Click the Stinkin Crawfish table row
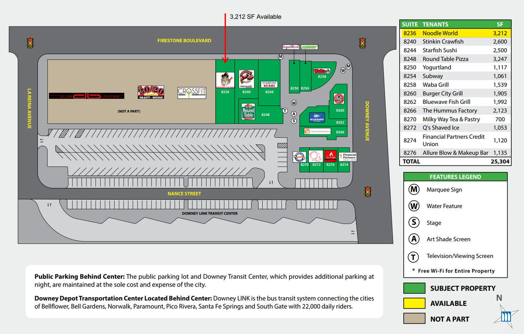524x334 pixels. [x=455, y=42]
